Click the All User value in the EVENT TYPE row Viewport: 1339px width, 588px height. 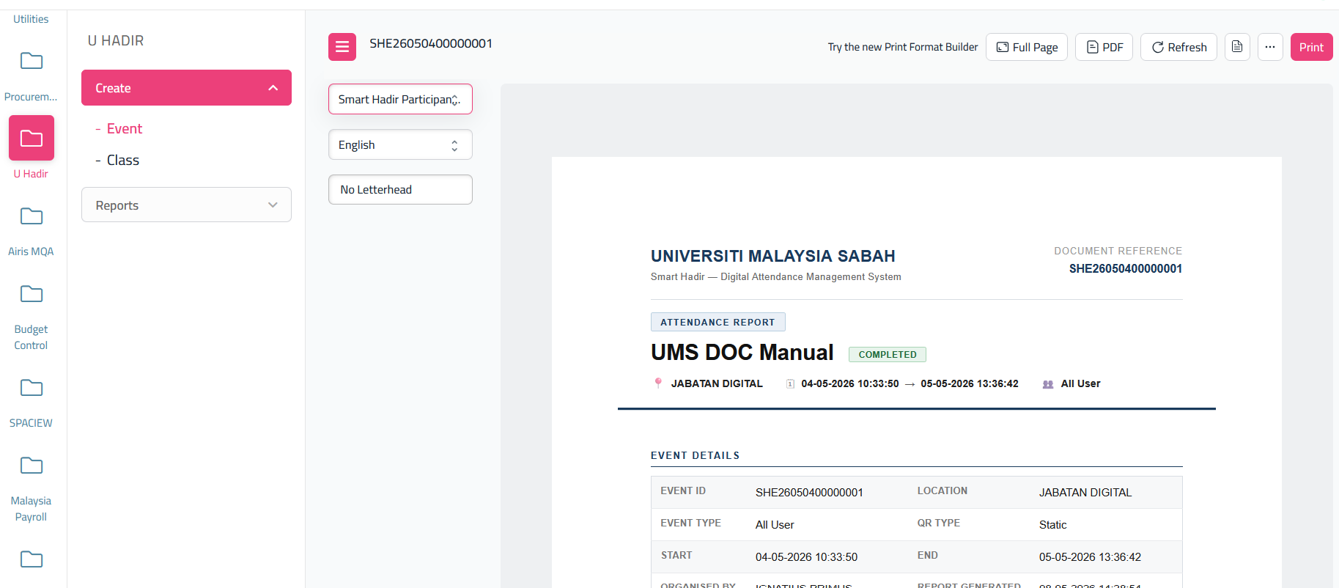(775, 525)
